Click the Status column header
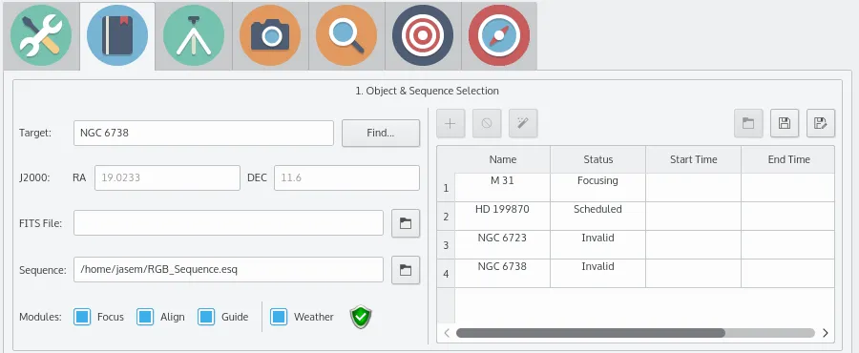Image resolution: width=859 pixels, height=353 pixels. click(598, 159)
